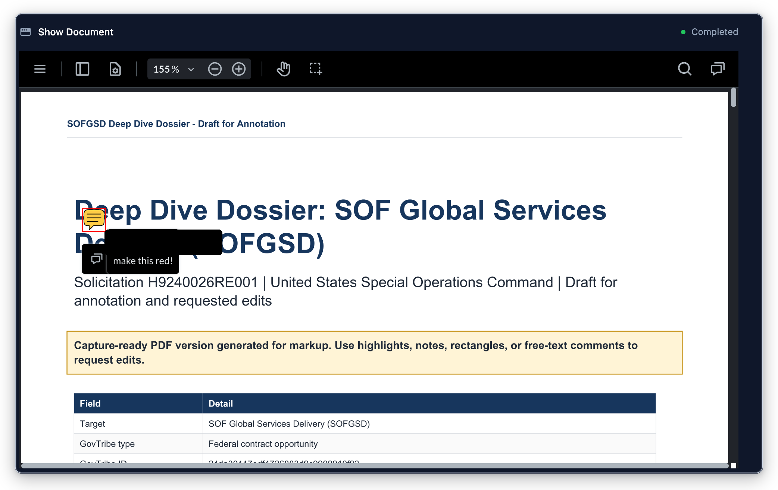
Task: Open the document settings icon
Action: tap(115, 69)
